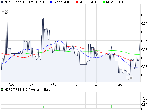
Task: Click the 0,05 price axis value
Action: [144, 41]
